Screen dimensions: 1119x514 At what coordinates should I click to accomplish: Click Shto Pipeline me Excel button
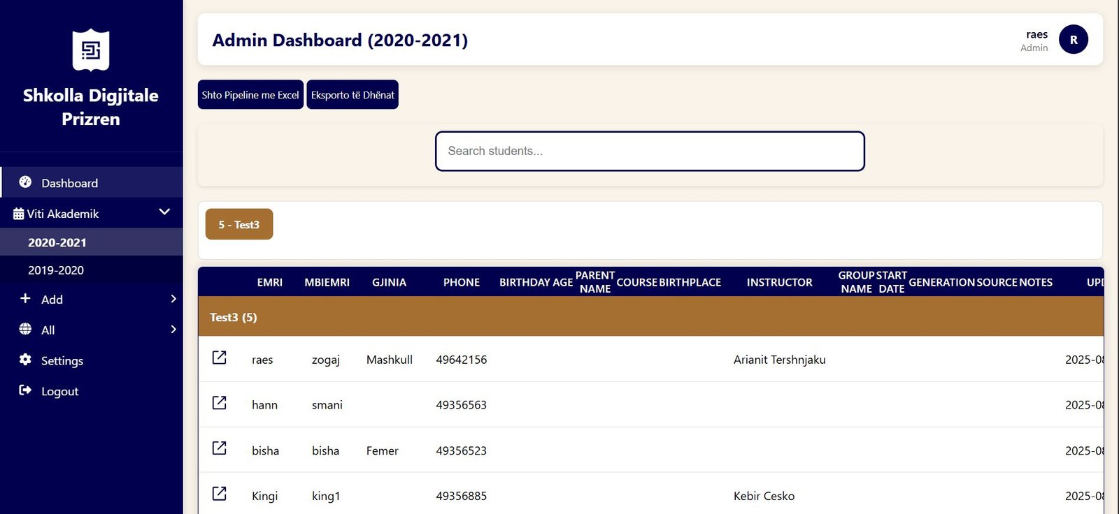tap(250, 94)
